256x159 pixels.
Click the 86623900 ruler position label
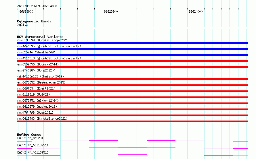point(111,11)
